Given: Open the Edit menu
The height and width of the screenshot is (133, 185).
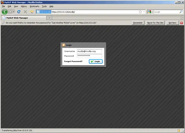Looking at the screenshot, I should click(9, 6).
